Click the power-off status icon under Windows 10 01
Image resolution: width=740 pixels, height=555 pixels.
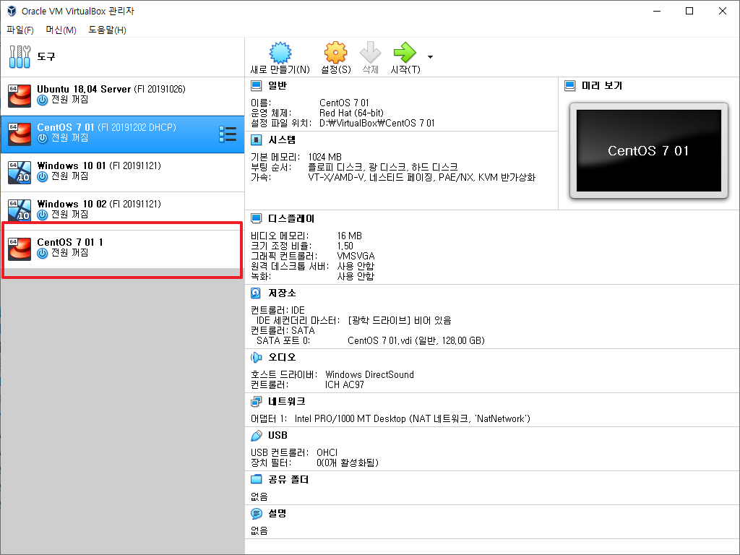click(x=43, y=176)
